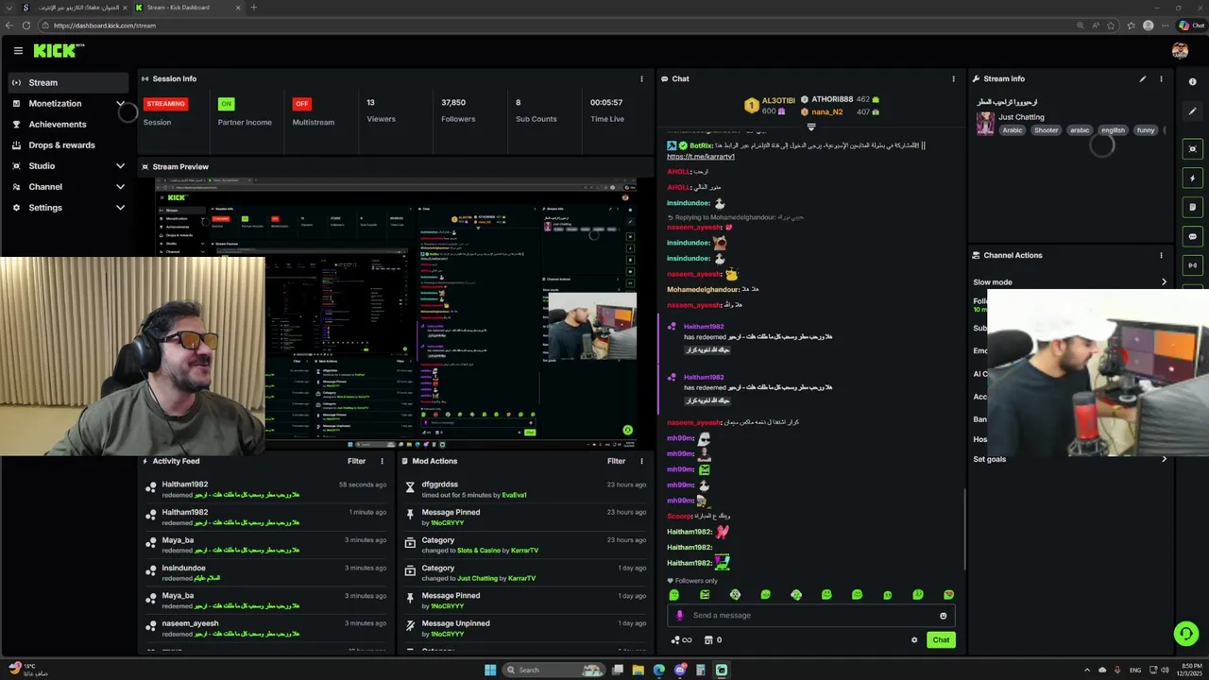Image resolution: width=1209 pixels, height=680 pixels.
Task: Click the chat bubble icon in right sidebar
Action: tap(1193, 236)
